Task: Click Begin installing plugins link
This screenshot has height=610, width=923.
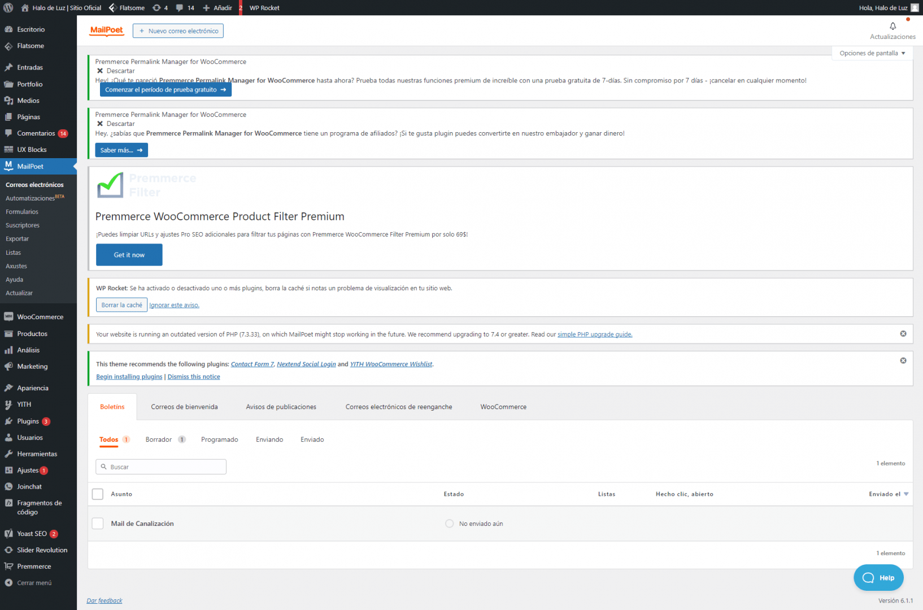Action: pos(129,377)
